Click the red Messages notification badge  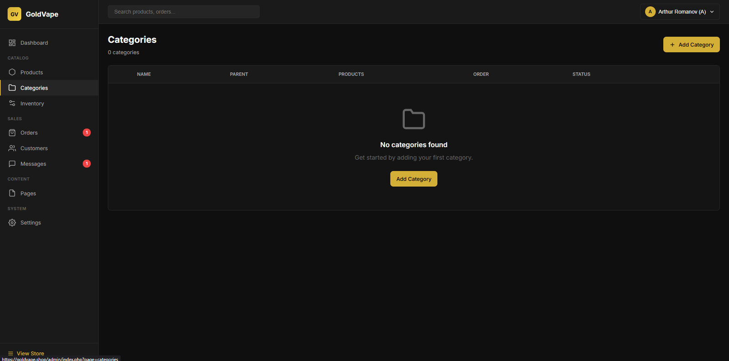point(87,163)
